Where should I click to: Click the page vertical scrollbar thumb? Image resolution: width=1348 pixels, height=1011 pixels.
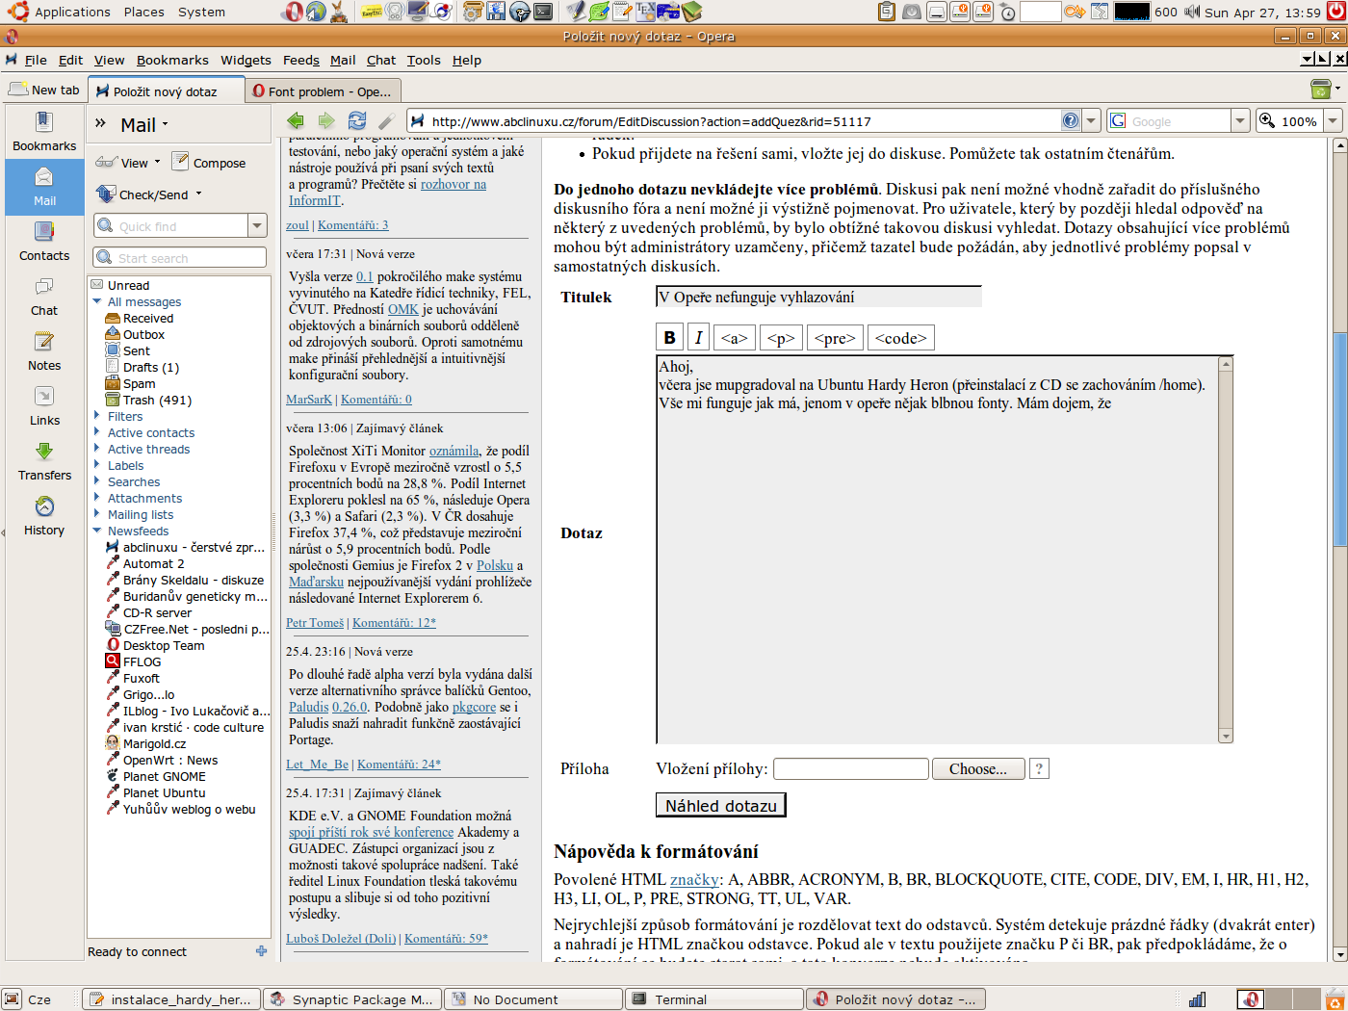(1339, 439)
